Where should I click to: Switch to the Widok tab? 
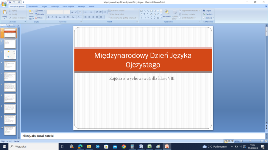(92, 7)
